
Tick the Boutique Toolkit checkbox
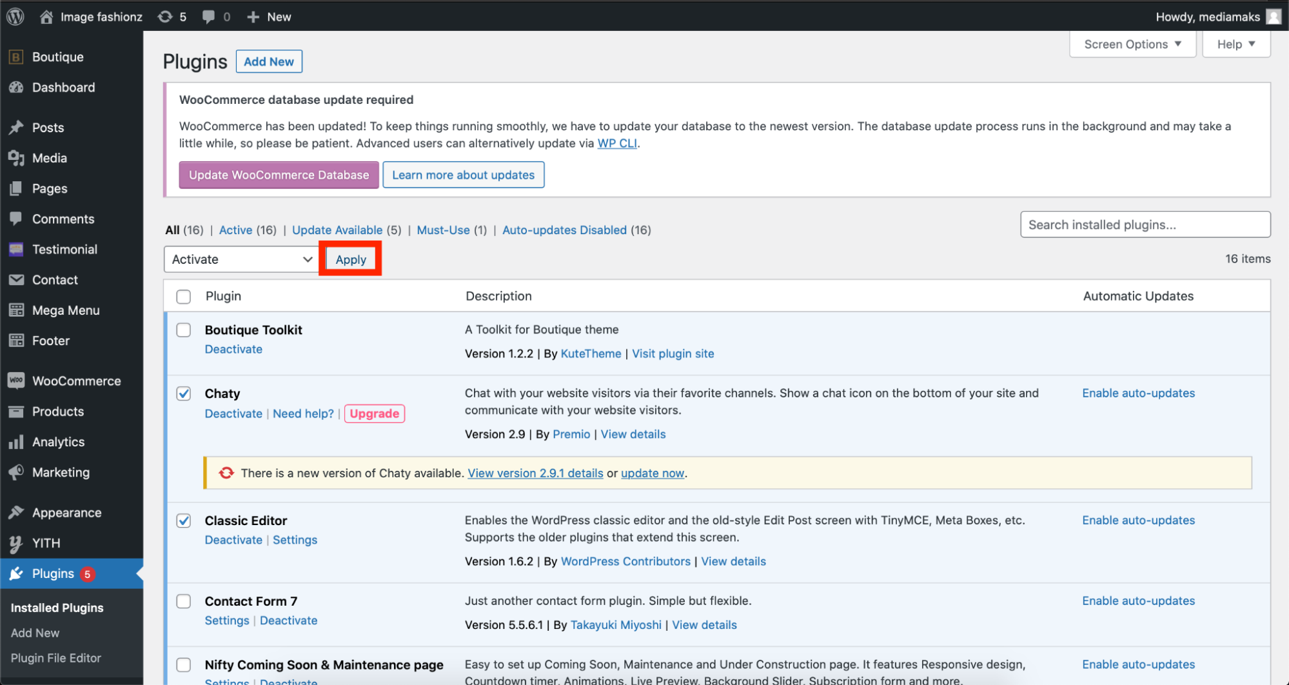[x=184, y=330]
